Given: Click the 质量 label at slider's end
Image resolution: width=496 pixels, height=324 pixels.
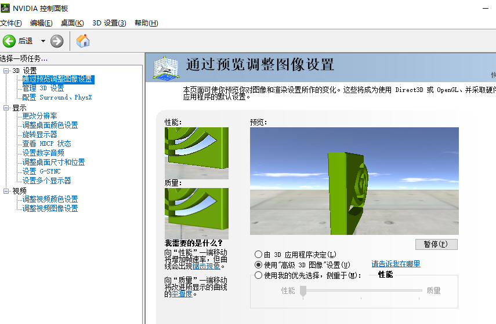Looking at the screenshot, I should tap(433, 290).
